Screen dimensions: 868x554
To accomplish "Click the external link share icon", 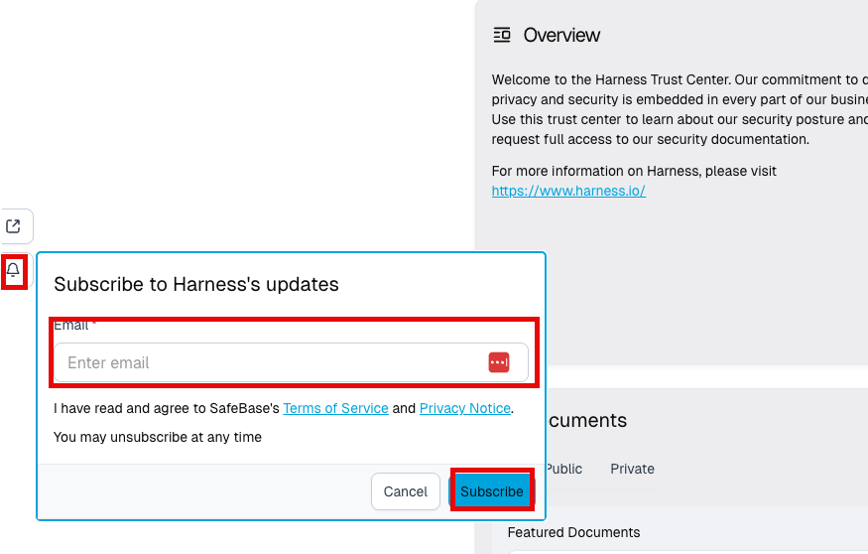I will pos(14,226).
